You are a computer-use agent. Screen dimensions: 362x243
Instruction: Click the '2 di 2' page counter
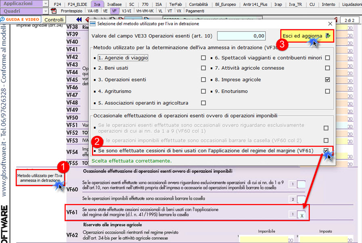[x=349, y=20]
